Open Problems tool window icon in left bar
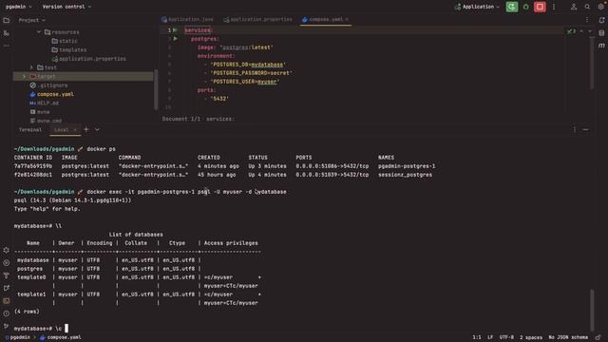Image resolution: width=608 pixels, height=342 pixels. pyautogui.click(x=7, y=313)
